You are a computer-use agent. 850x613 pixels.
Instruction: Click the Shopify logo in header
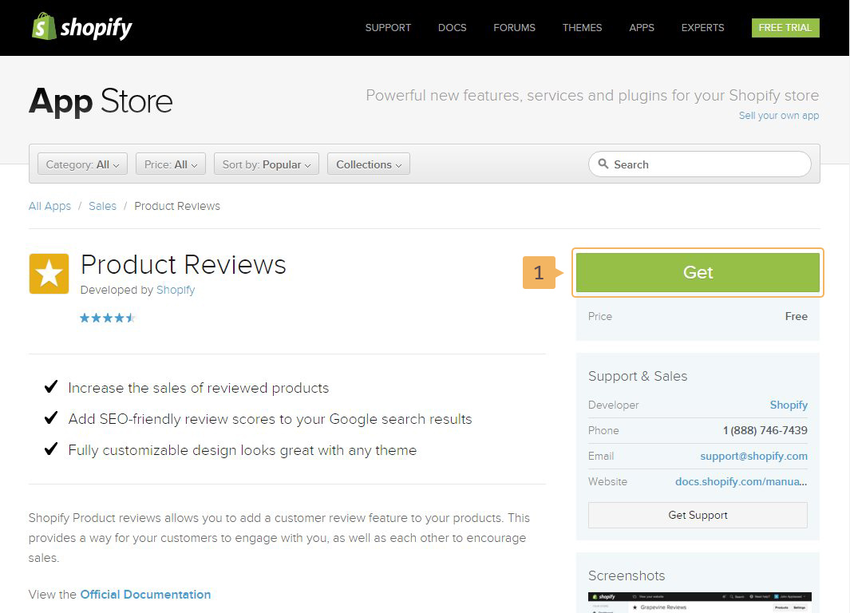[81, 27]
